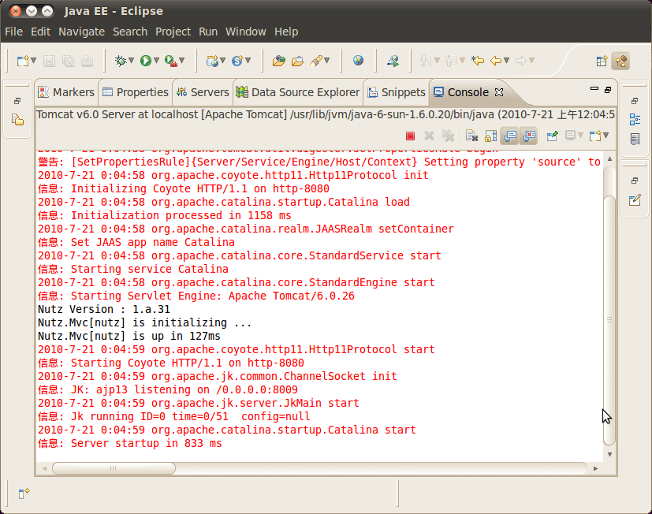Open the New wizard dropdown arrow

[33, 61]
